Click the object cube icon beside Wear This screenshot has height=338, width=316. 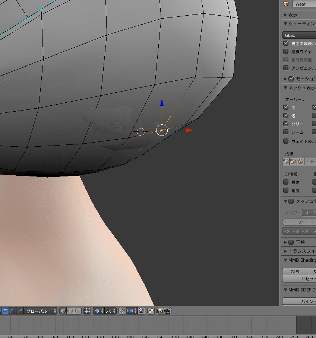(286, 4)
